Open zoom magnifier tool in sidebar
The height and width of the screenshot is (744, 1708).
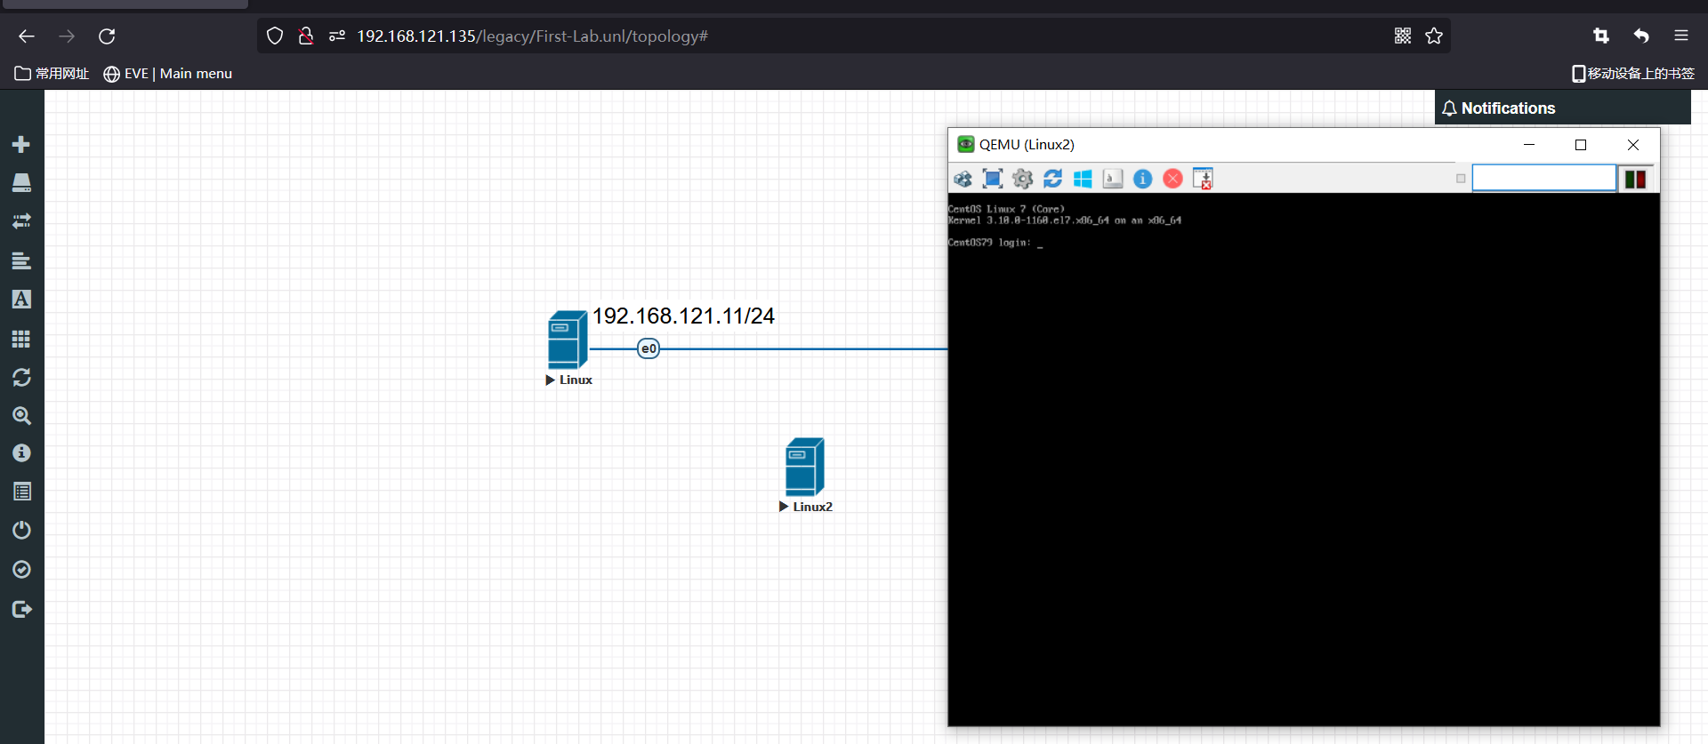[x=21, y=416]
